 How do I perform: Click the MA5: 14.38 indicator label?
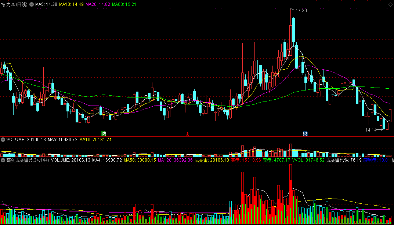pyautogui.click(x=46, y=4)
